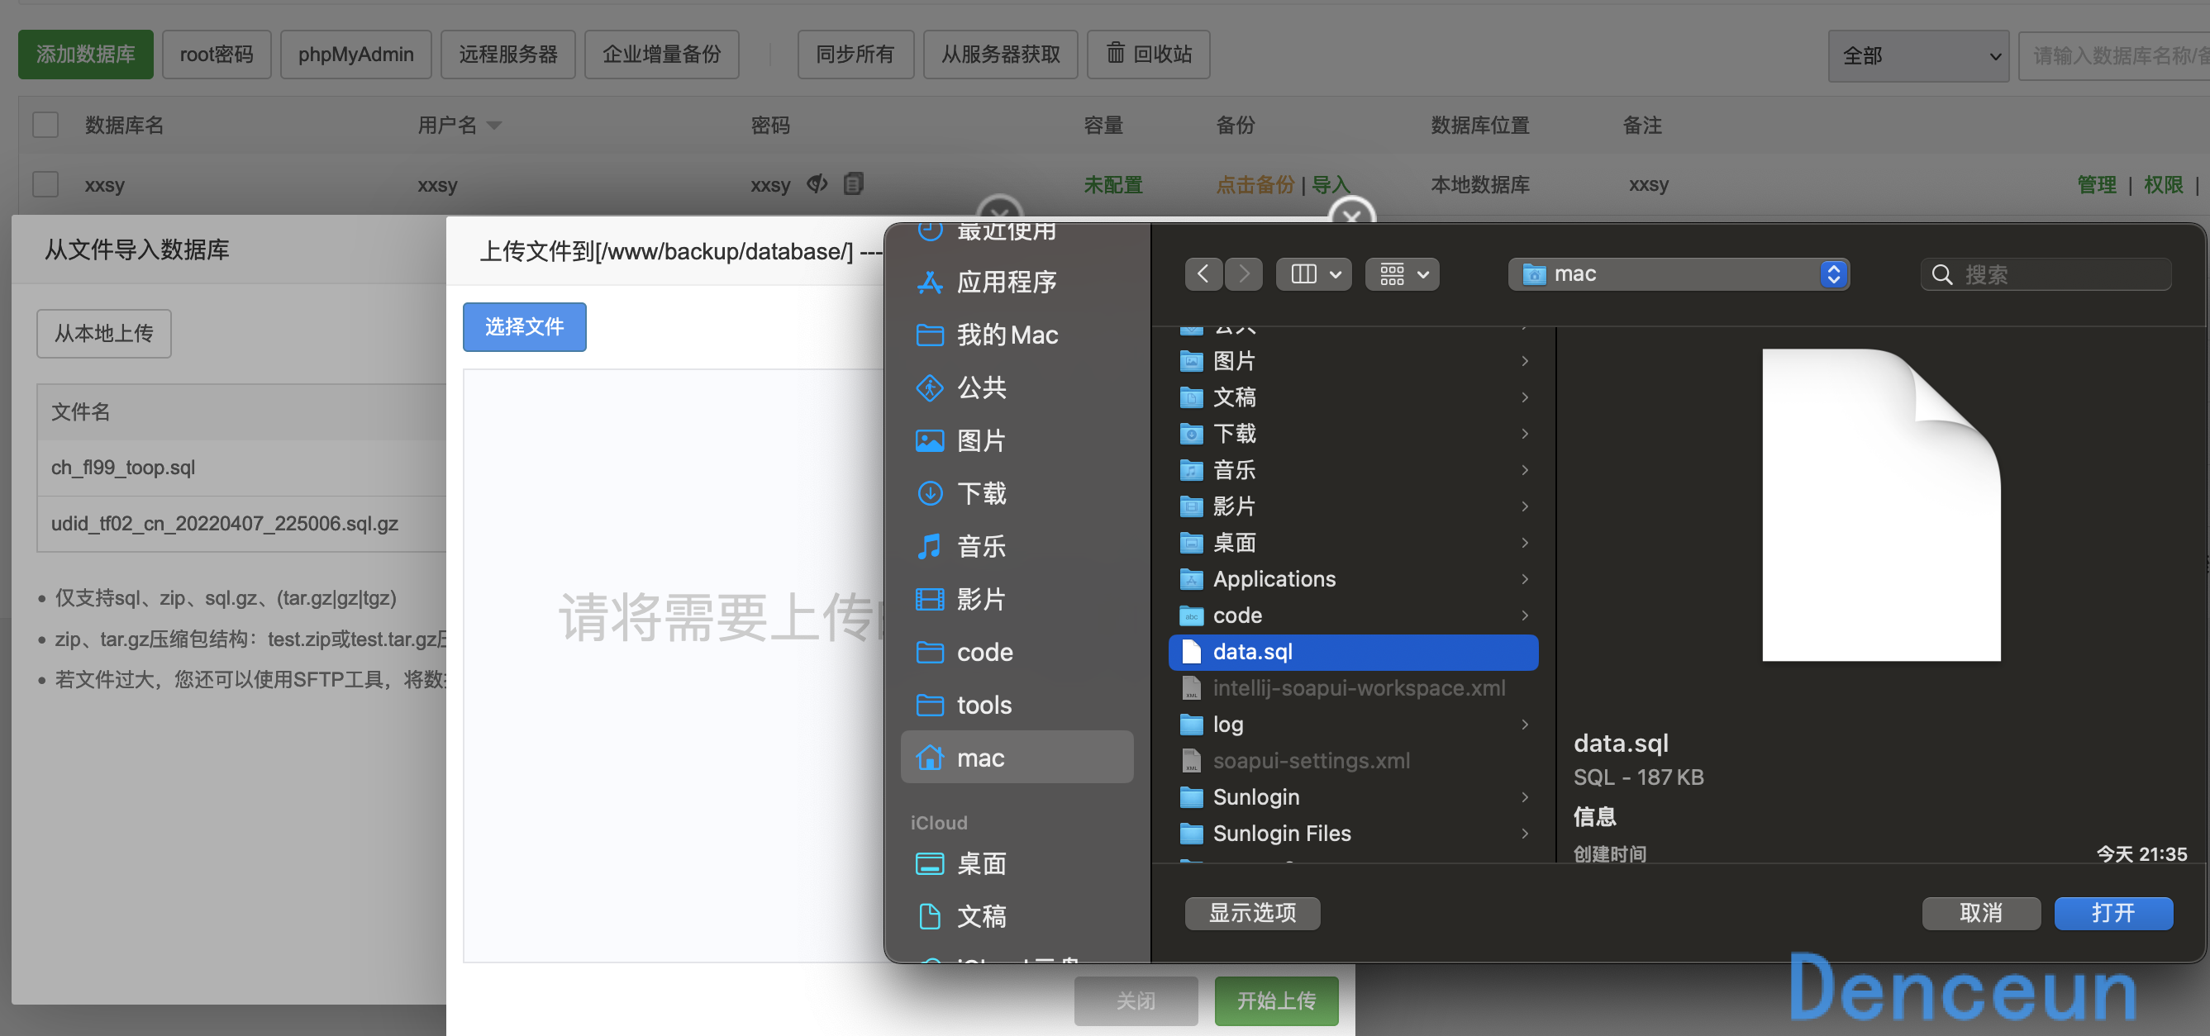Image resolution: width=2210 pixels, height=1036 pixels.
Task: Click ch_fl99_toop.sql in import list
Action: pyautogui.click(x=122, y=468)
